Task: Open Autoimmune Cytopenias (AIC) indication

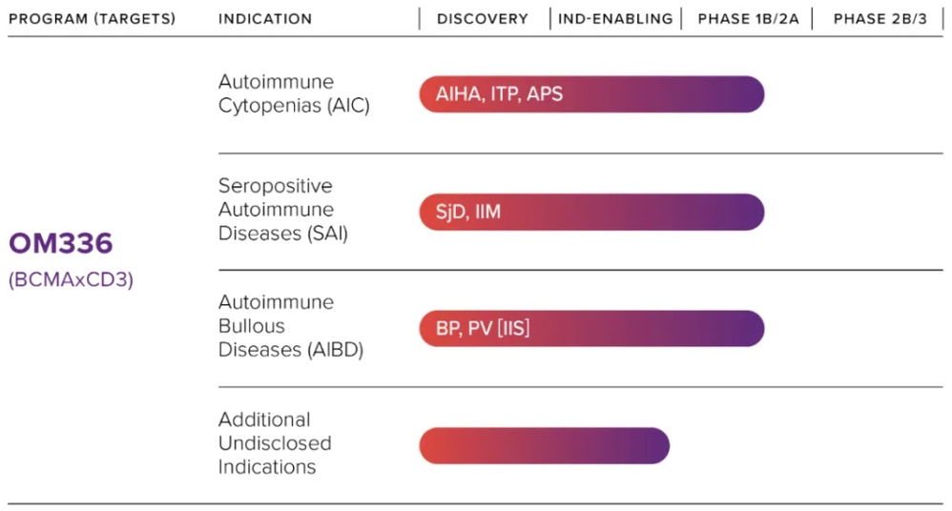Action: [294, 94]
